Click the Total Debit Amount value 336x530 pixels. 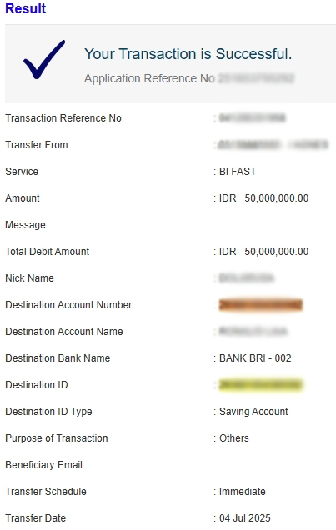pyautogui.click(x=264, y=252)
